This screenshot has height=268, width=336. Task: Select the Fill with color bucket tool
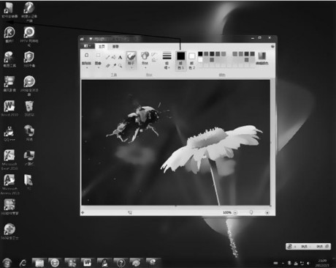click(114, 57)
